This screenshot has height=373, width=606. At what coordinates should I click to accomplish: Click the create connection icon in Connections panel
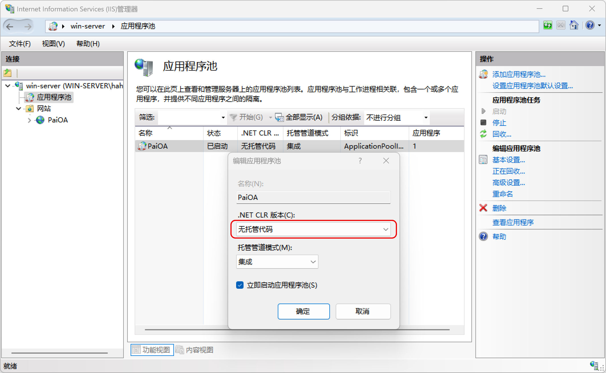pos(8,73)
